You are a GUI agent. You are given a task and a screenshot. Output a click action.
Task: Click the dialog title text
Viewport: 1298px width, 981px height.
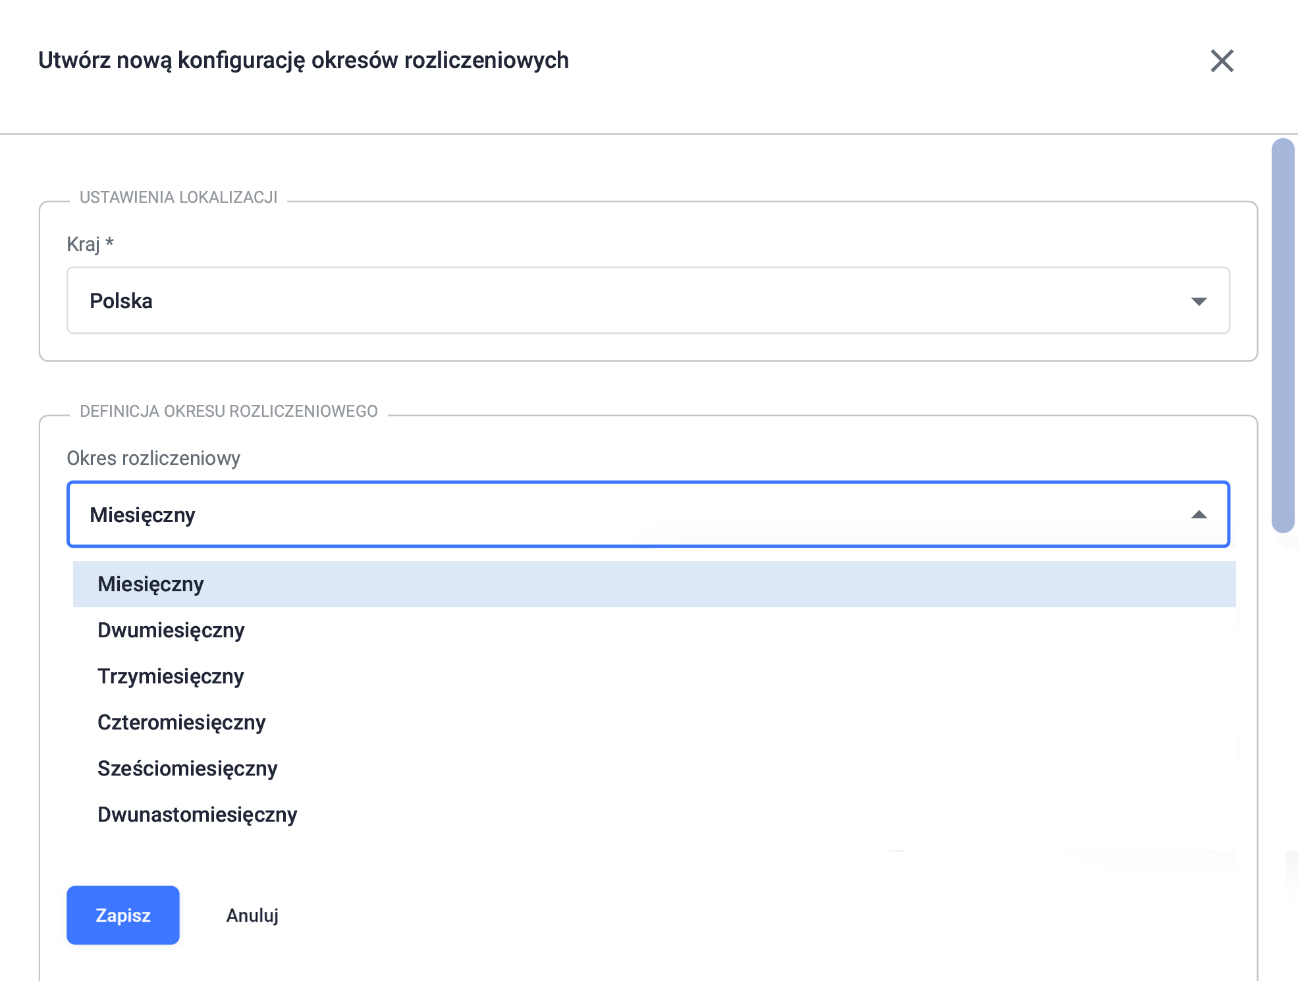click(304, 60)
